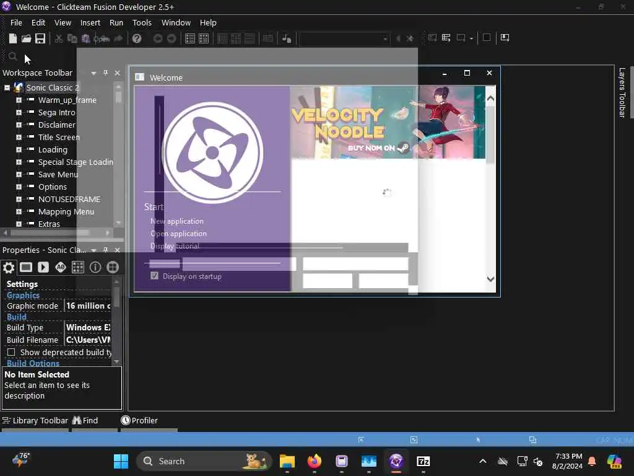Open the Properties panel dropdown arrow

(x=94, y=250)
